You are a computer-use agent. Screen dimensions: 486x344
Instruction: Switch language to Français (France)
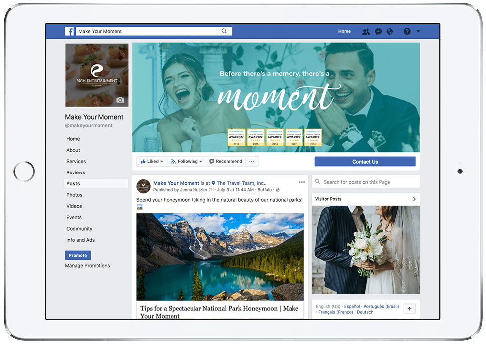[335, 312]
